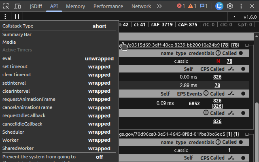259x162 pixels.
Task: Toggle setInterval wrapped setting
Action: pos(99,83)
